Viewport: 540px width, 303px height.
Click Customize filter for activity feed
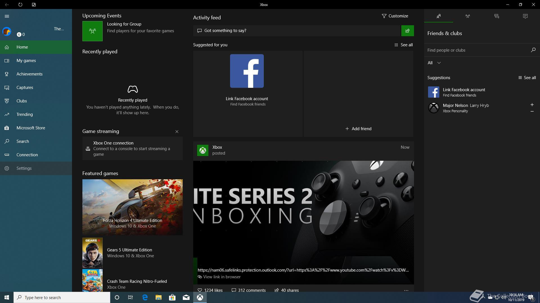pos(395,16)
